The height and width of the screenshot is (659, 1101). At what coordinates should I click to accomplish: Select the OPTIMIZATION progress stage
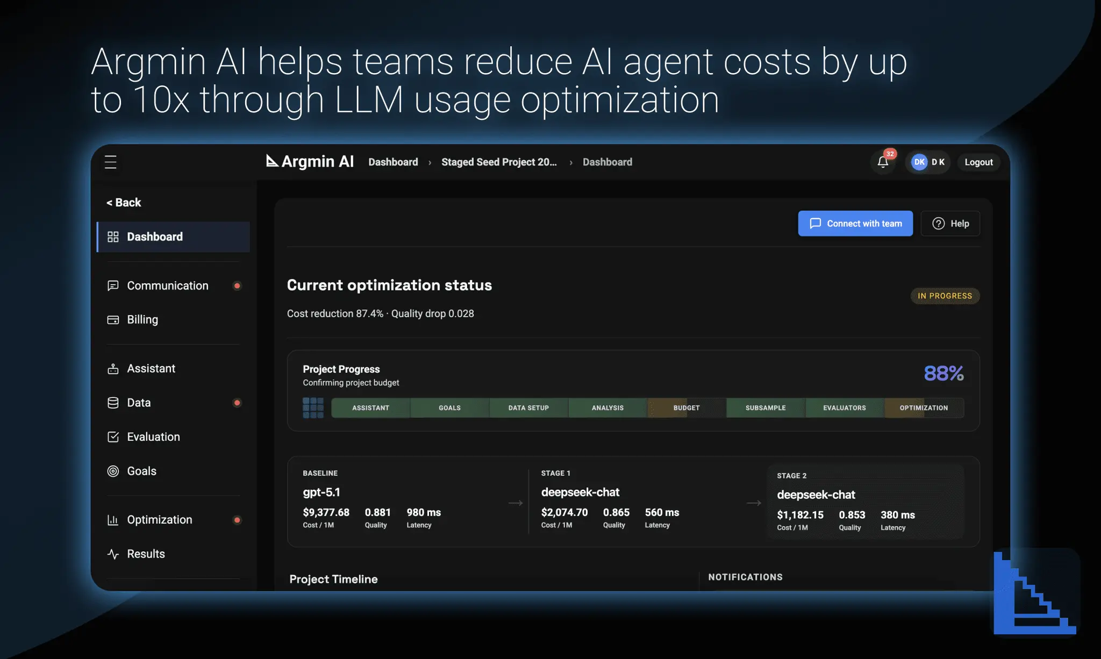[924, 408]
